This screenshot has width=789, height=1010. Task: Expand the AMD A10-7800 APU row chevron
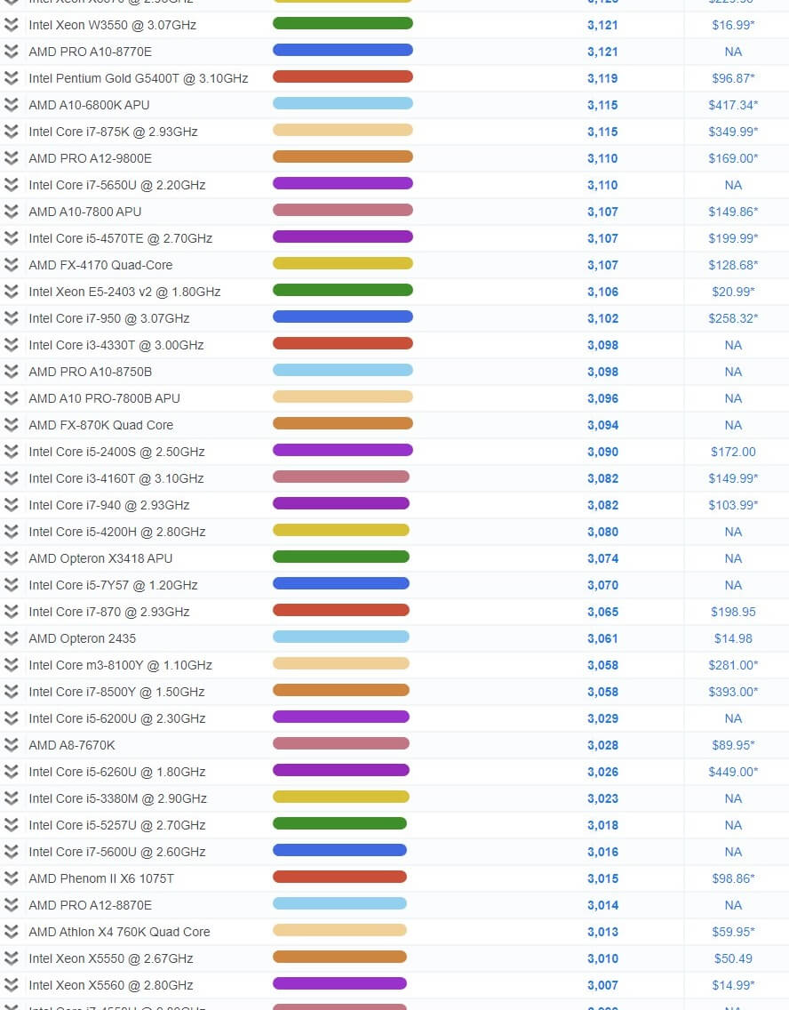[11, 212]
